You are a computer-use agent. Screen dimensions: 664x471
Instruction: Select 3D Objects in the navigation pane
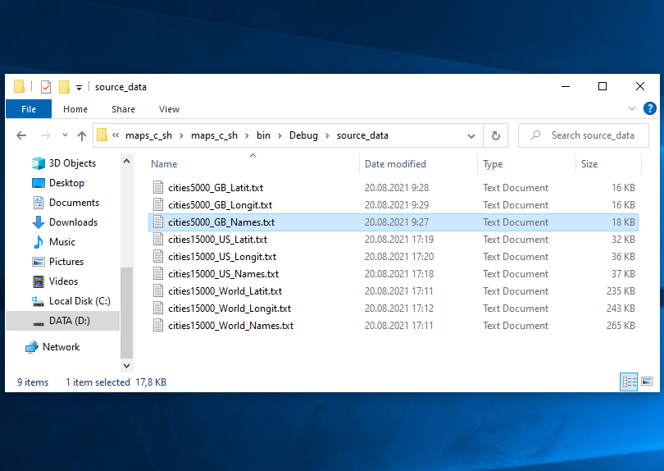tap(64, 163)
